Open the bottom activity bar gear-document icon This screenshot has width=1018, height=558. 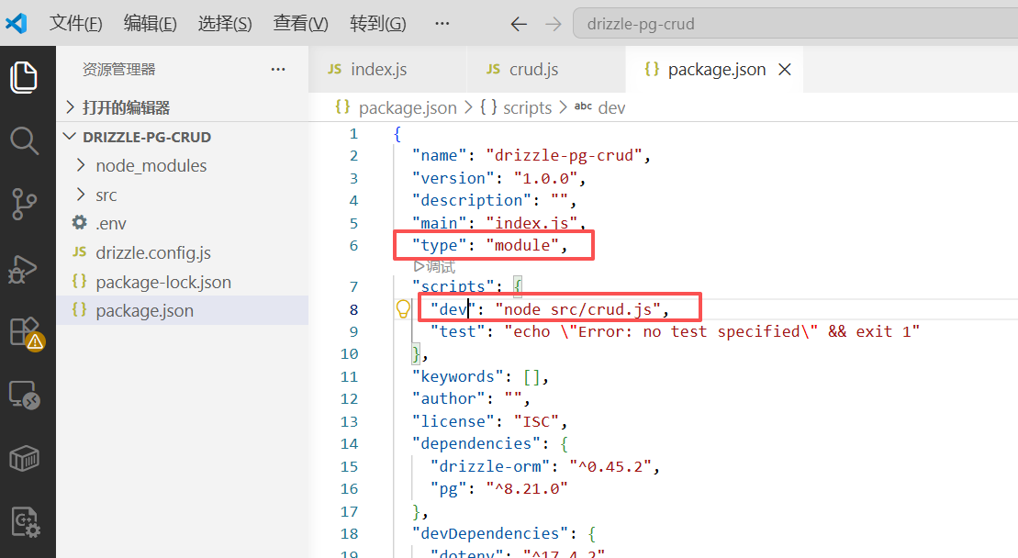coord(26,521)
